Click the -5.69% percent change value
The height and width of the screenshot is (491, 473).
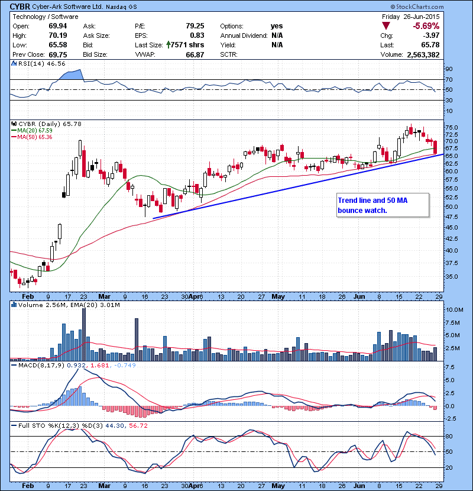coord(426,27)
